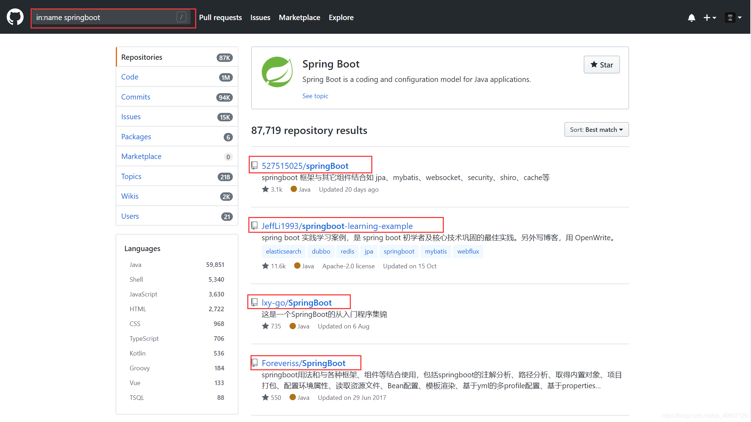Screen dimensions: 751x422
Task: Filter results by TypeScript language
Action: click(x=177, y=339)
